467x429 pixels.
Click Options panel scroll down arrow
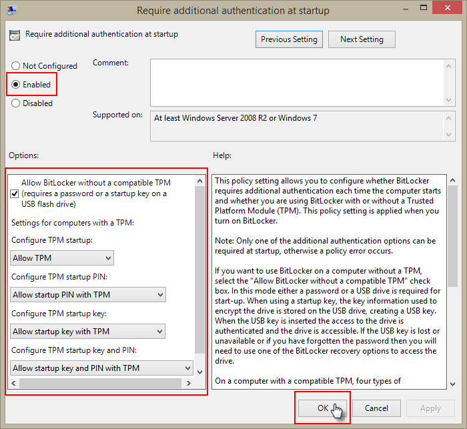pos(200,372)
